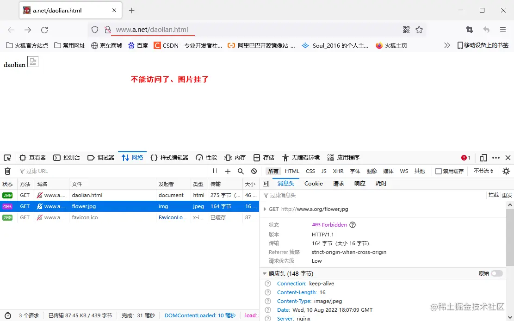This screenshot has width=514, height=321.
Task: Open network panel search
Action: coord(241,171)
